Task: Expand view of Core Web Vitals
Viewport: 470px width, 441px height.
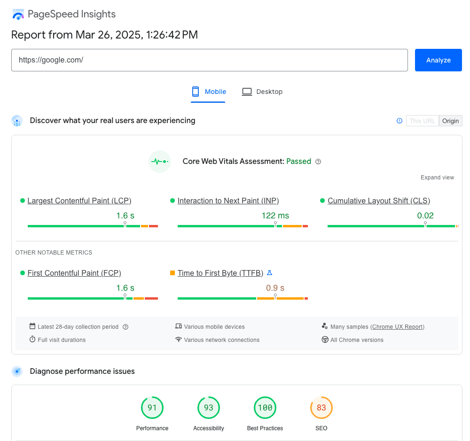Action: (437, 178)
